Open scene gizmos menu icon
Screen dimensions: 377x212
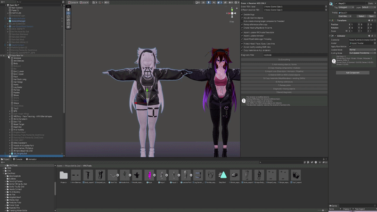236,2
